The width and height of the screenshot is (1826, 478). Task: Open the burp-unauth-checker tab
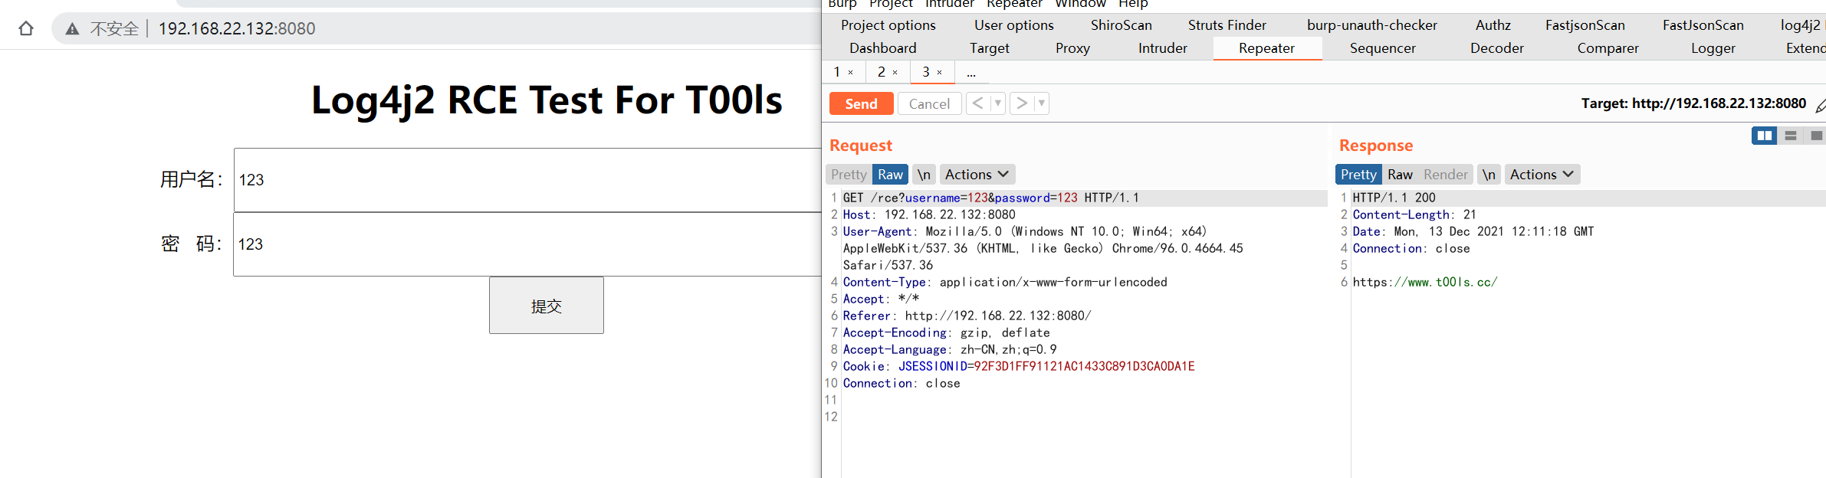(x=1372, y=25)
